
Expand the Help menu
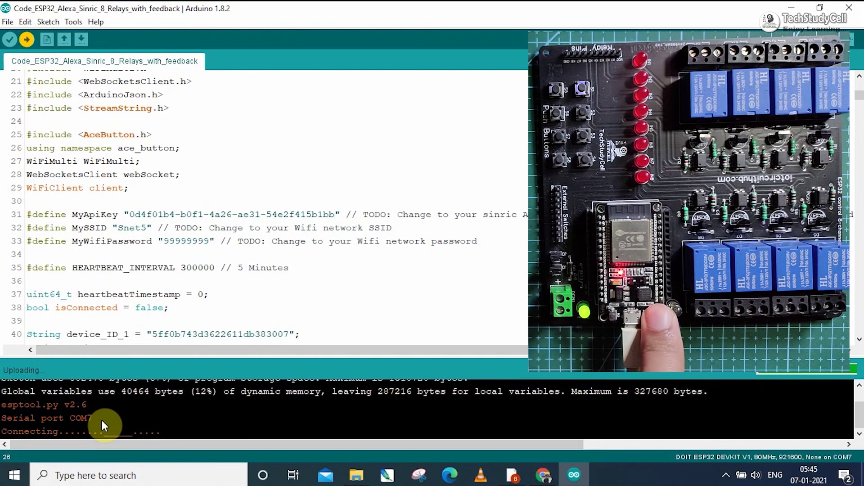pos(95,21)
